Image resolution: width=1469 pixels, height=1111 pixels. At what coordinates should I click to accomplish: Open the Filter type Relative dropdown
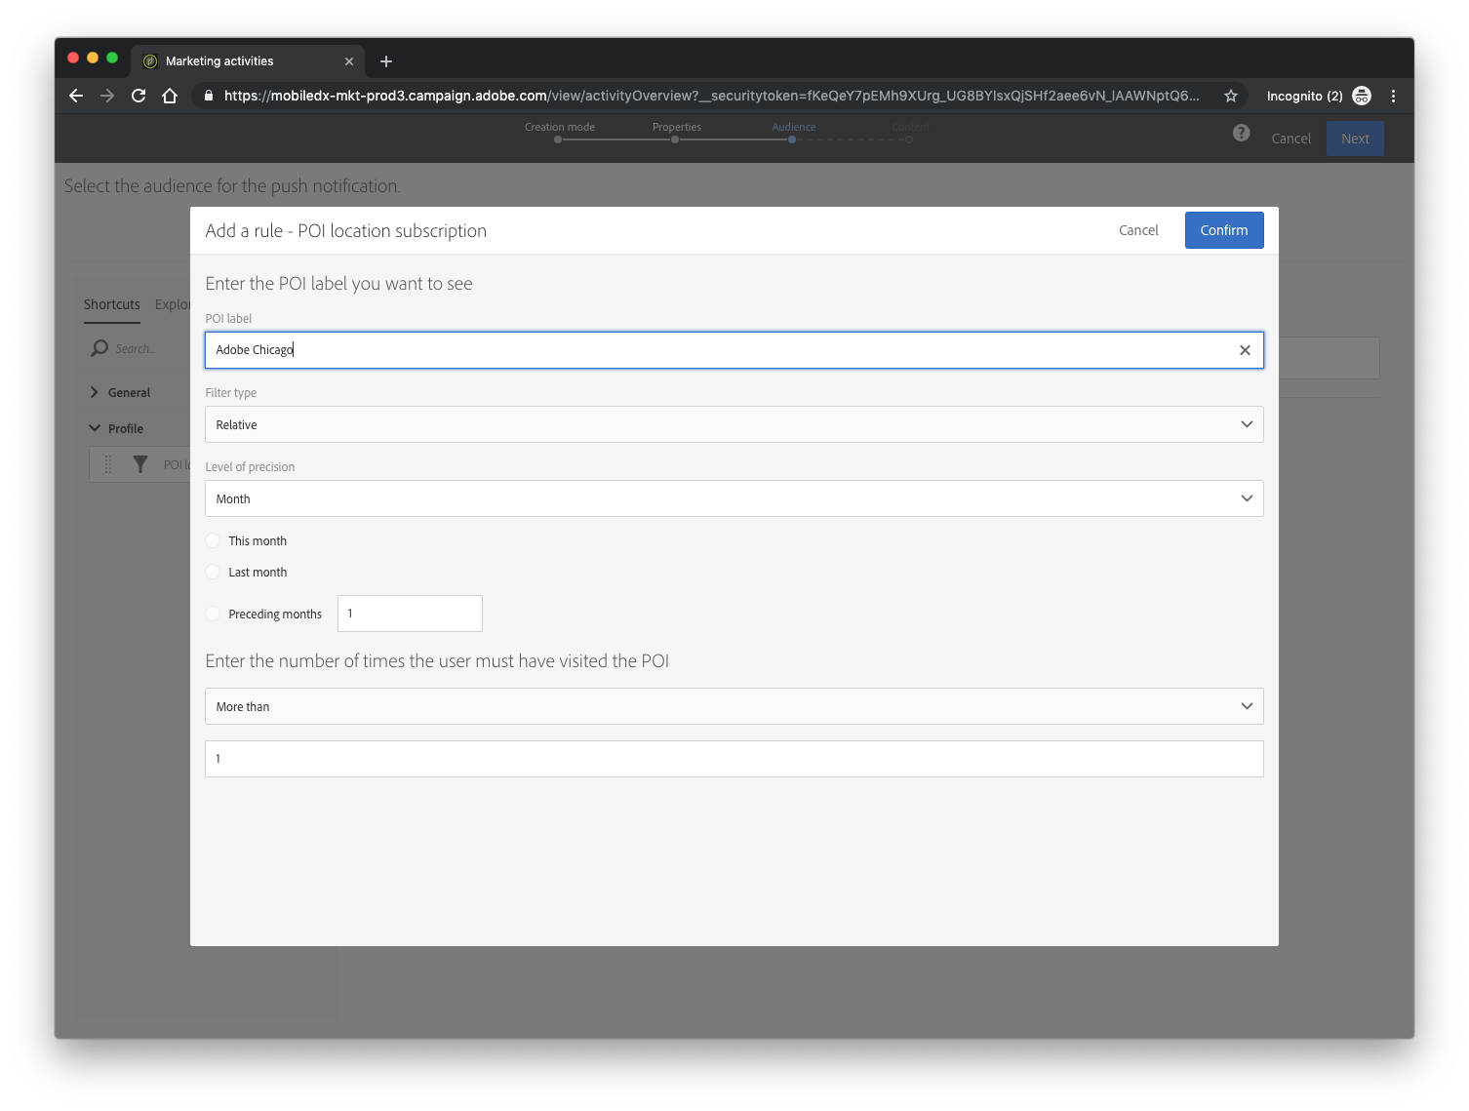point(734,424)
